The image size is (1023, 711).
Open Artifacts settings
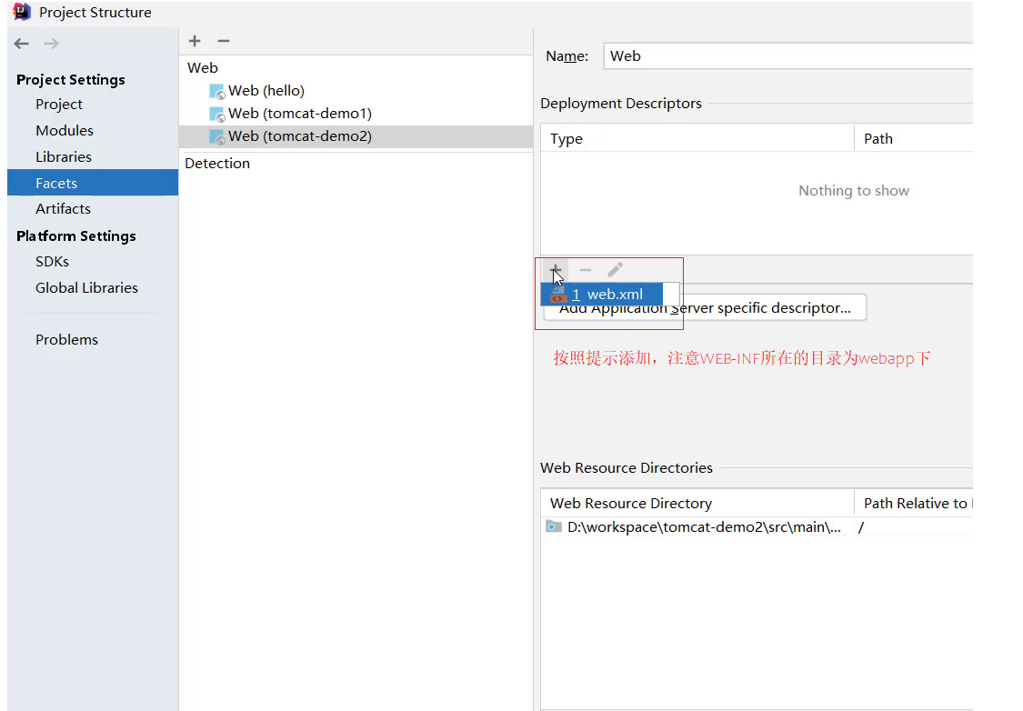63,209
